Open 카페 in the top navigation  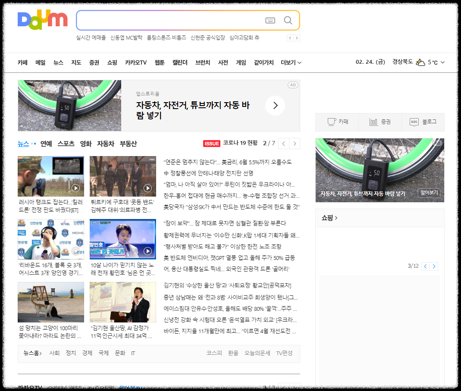tap(22, 63)
